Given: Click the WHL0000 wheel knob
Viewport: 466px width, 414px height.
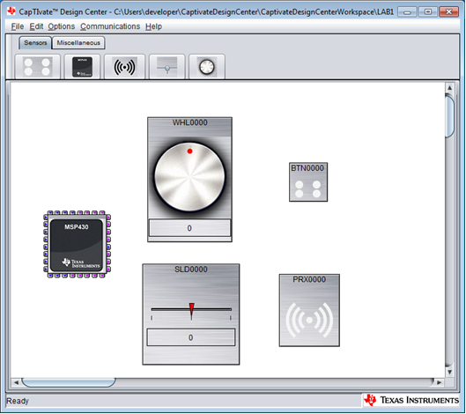Looking at the screenshot, I should [x=189, y=177].
